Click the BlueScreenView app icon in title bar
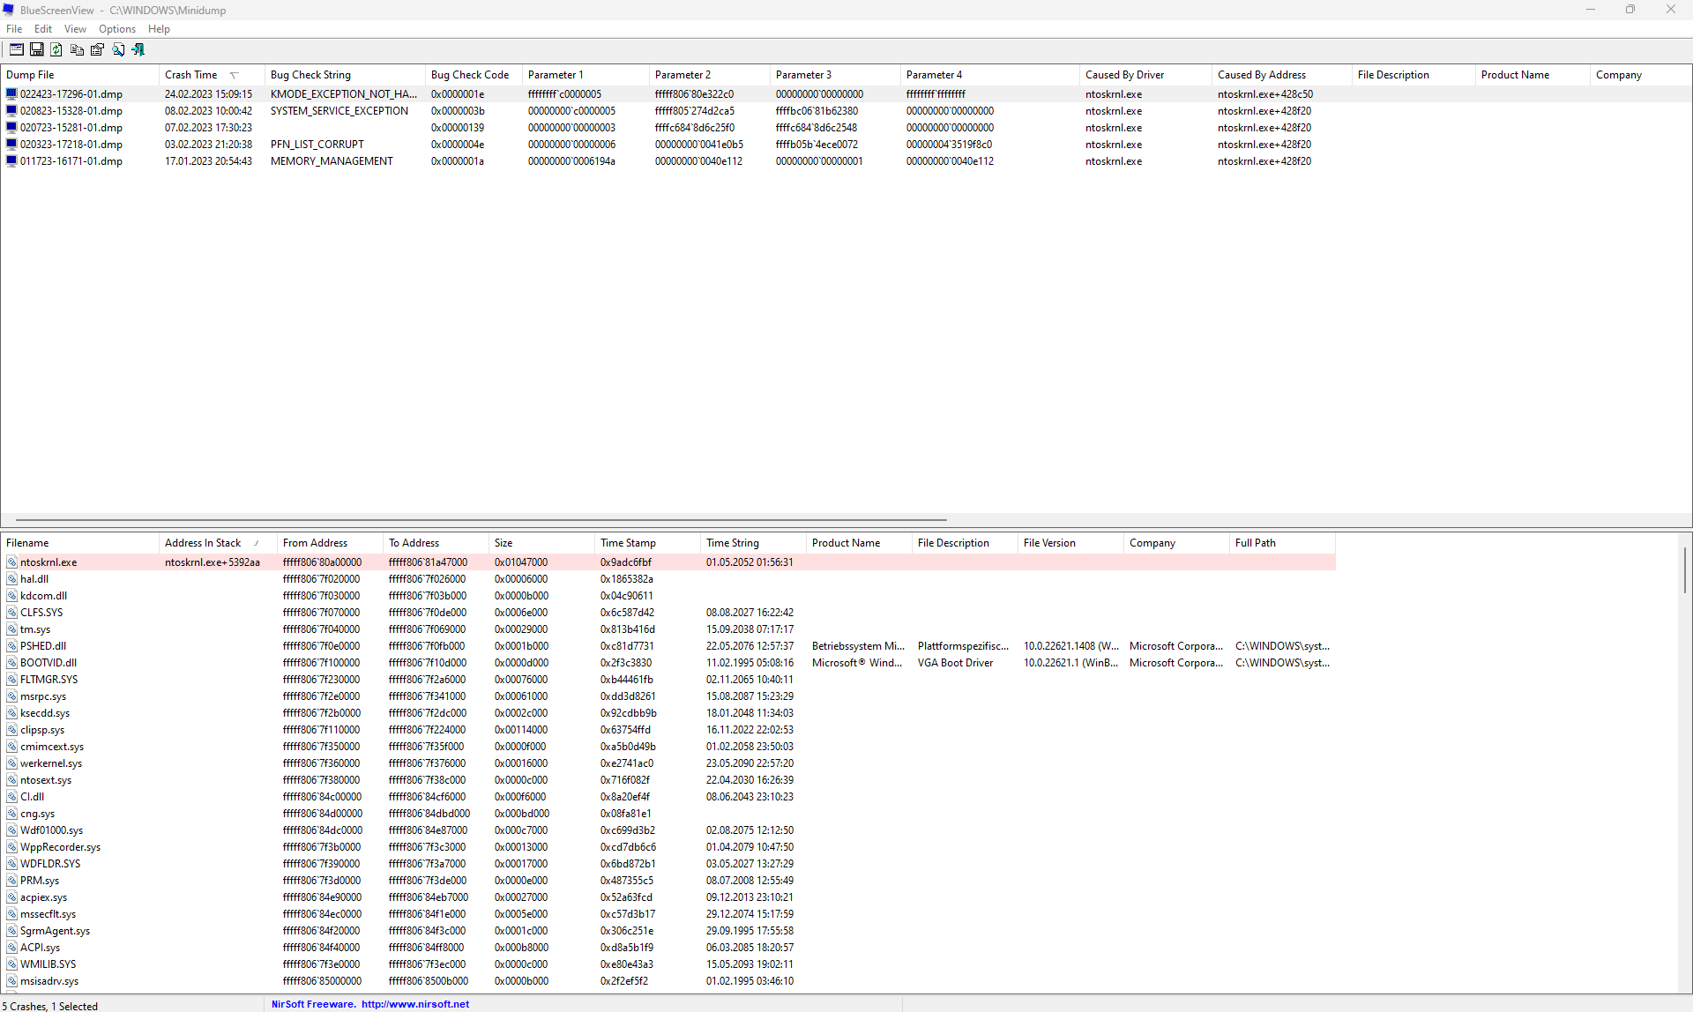The image size is (1693, 1012). 9,10
